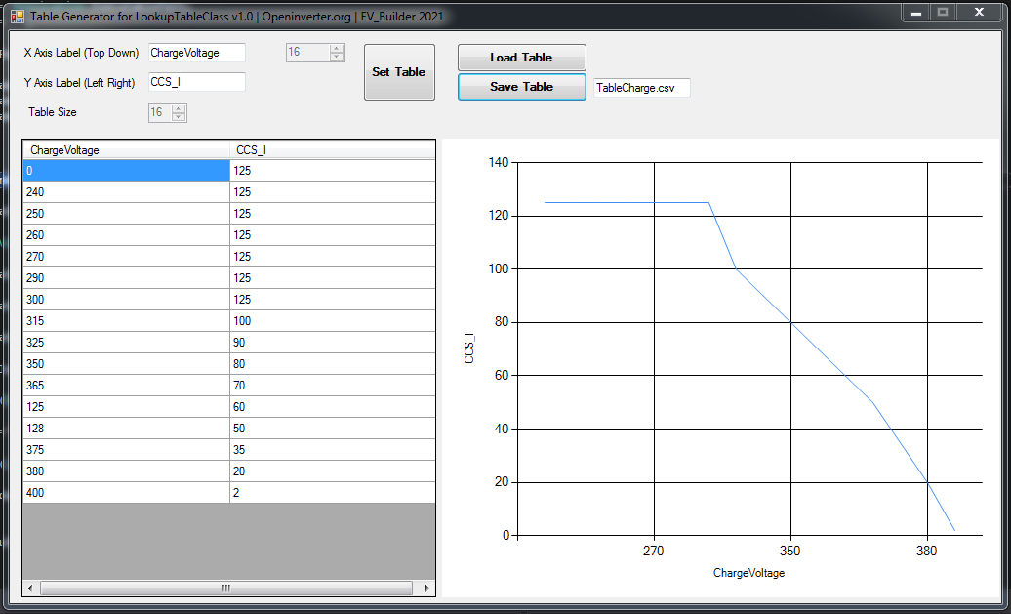The width and height of the screenshot is (1011, 614).
Task: Click the horizontal scrollbar thumb of table
Action: (227, 589)
